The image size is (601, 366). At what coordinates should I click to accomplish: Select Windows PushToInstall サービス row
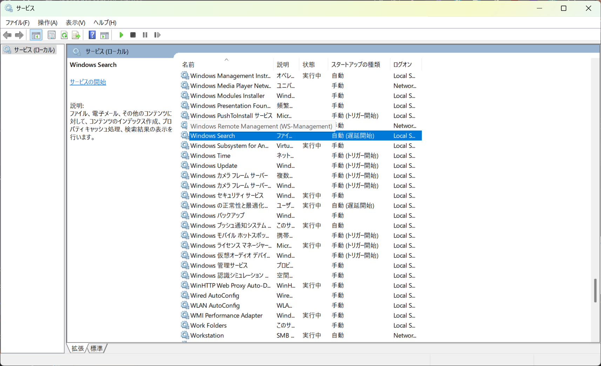tap(301, 116)
